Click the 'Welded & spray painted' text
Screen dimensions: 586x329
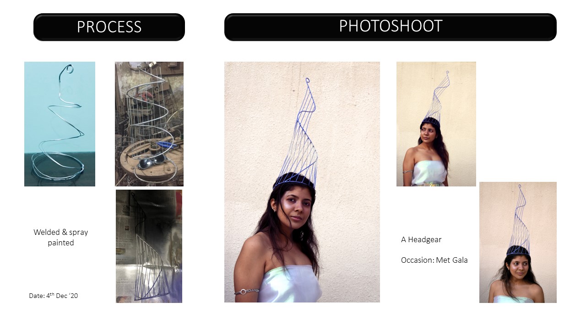coord(61,238)
